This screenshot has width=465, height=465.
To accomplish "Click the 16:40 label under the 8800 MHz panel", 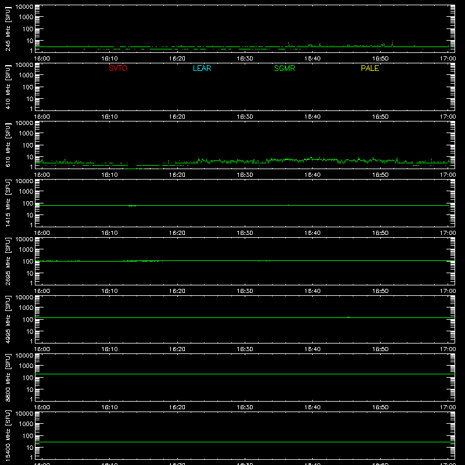I will (313, 407).
